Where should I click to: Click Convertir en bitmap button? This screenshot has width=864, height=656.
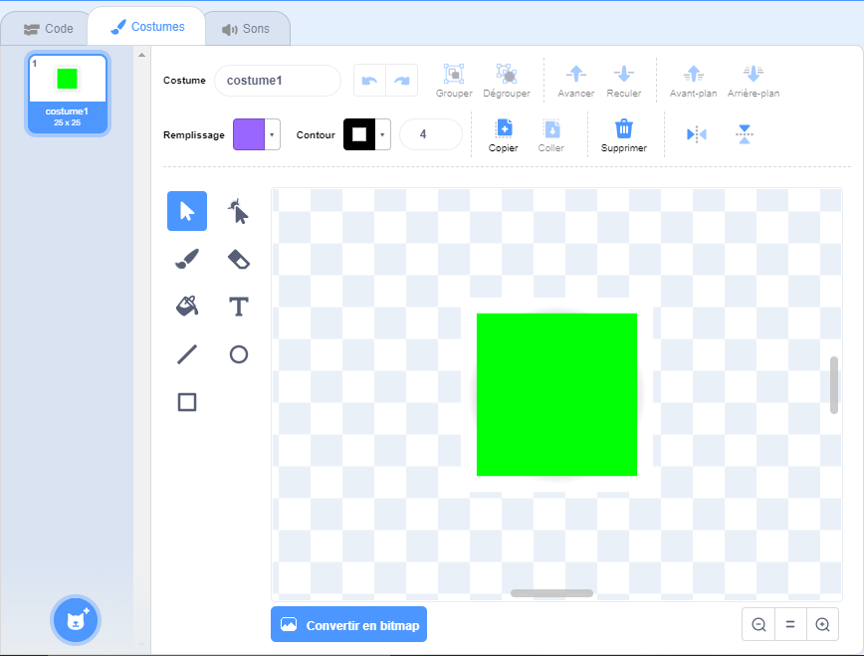pyautogui.click(x=348, y=625)
